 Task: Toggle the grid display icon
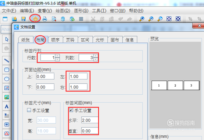point(81,19)
